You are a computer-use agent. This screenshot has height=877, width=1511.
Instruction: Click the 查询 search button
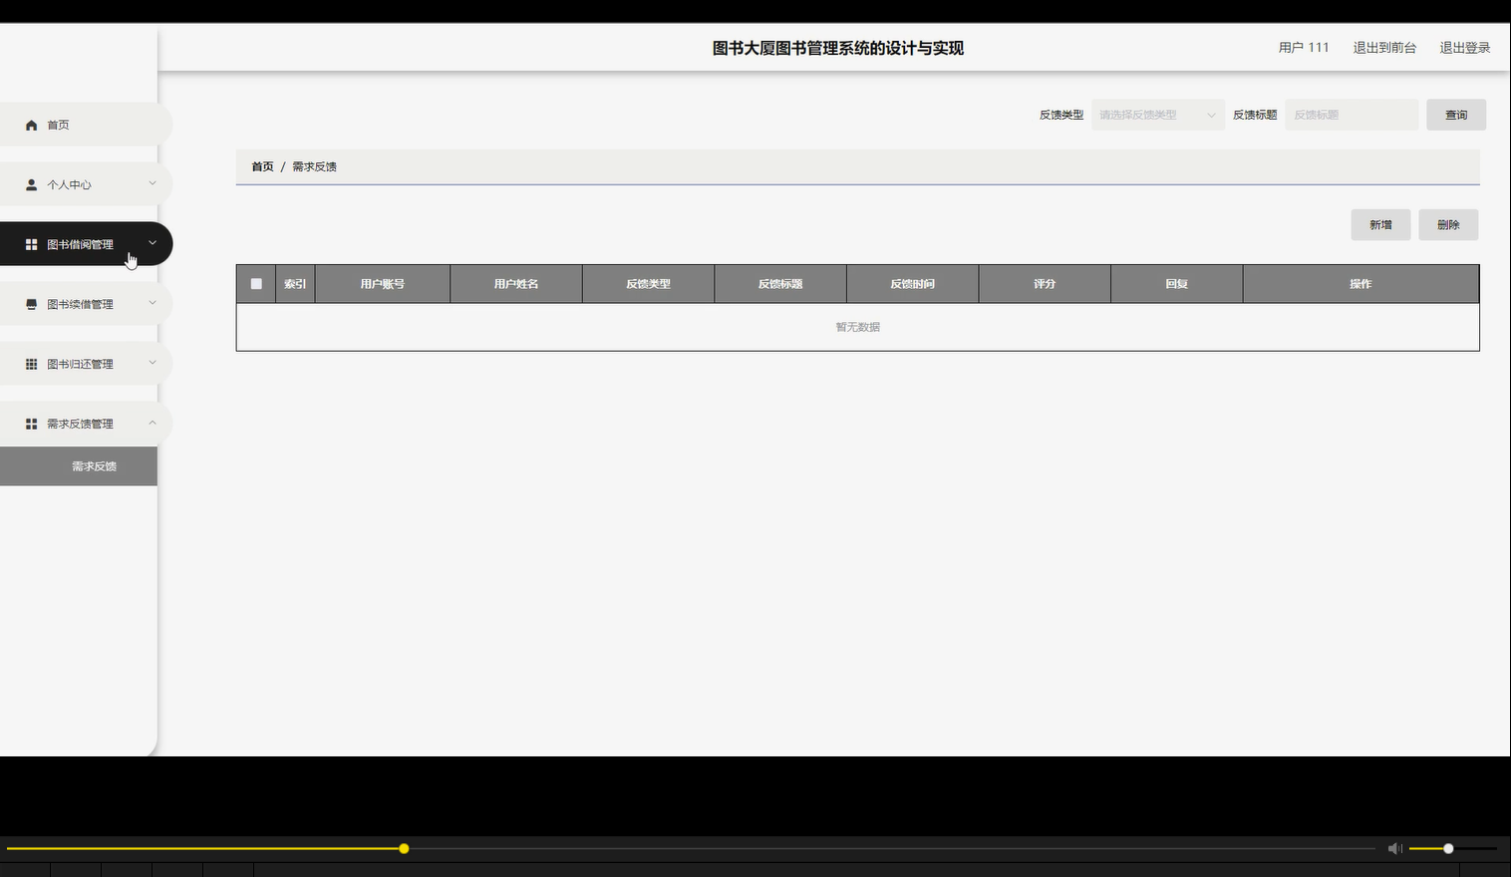click(x=1455, y=114)
